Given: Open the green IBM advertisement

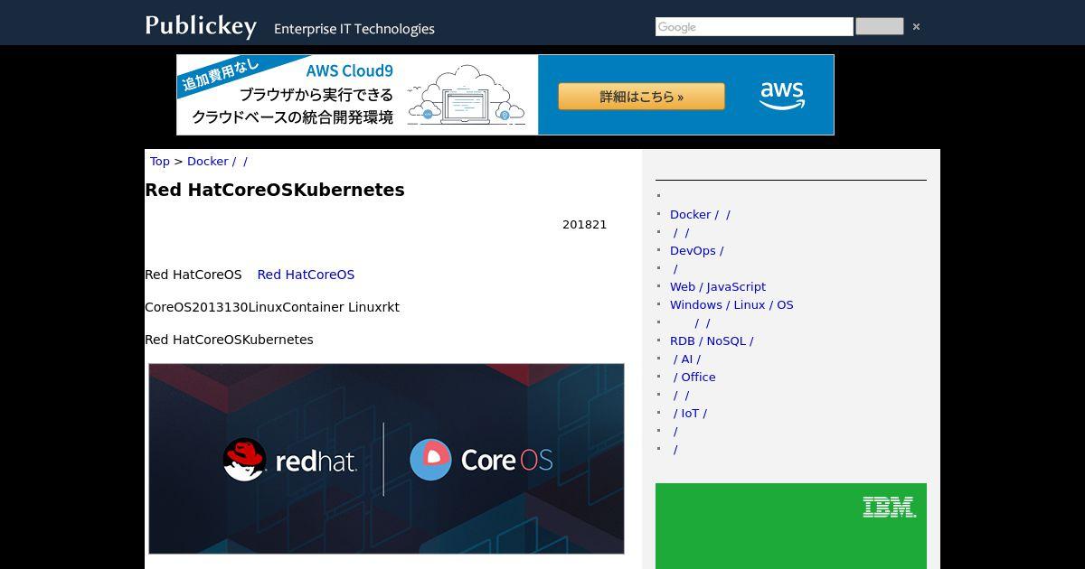Looking at the screenshot, I should click(x=791, y=526).
